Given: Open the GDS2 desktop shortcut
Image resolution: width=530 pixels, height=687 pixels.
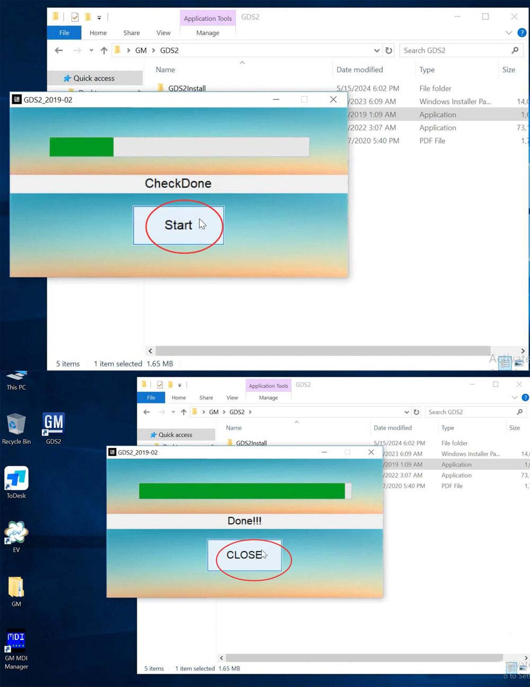Looking at the screenshot, I should [54, 427].
